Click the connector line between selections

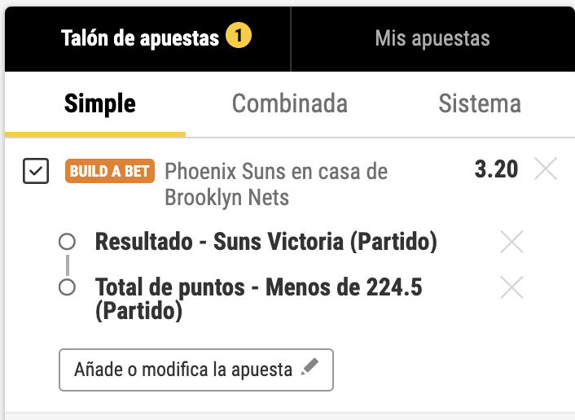click(x=68, y=265)
